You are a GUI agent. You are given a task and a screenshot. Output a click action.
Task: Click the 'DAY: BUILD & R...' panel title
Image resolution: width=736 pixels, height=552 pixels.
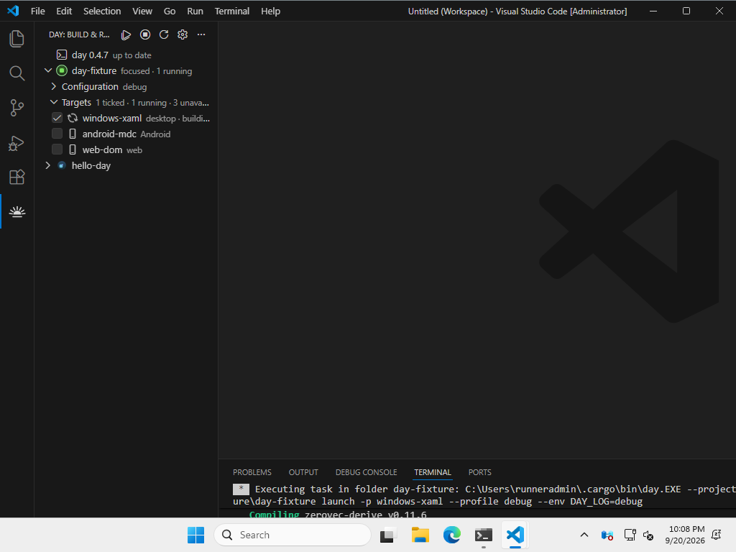pos(79,34)
